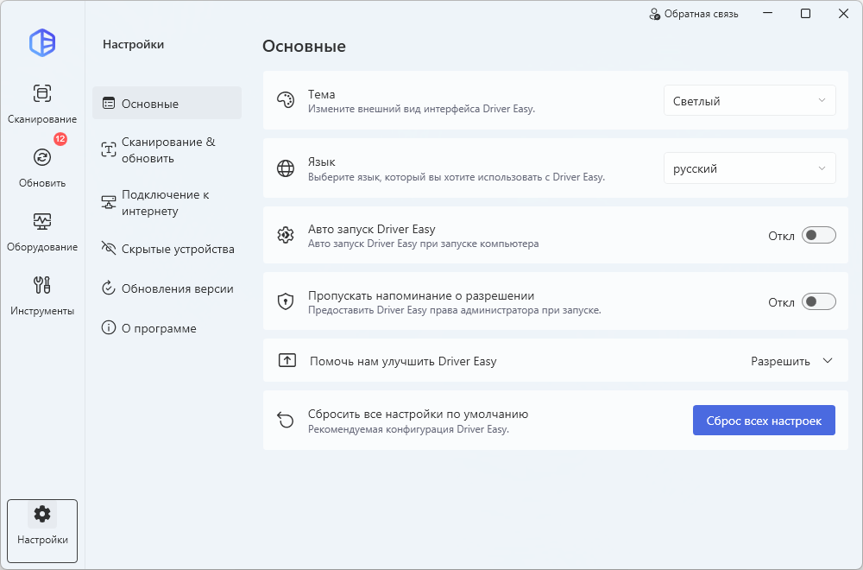Click text Измените внешний вид интерфейса
This screenshot has height=570, width=863.
(x=421, y=109)
